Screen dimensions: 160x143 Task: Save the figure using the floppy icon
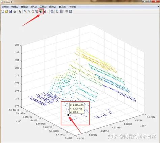pyautogui.click(x=10, y=11)
